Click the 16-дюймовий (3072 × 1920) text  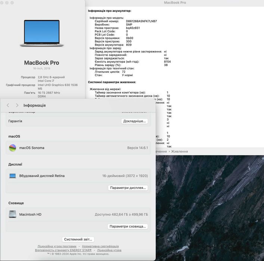tap(125, 176)
